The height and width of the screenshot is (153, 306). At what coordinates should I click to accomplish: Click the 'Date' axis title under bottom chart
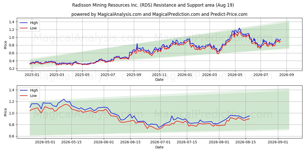pos(159,147)
